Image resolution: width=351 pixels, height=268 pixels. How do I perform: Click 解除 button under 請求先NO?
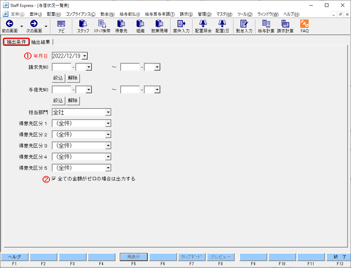73,78
